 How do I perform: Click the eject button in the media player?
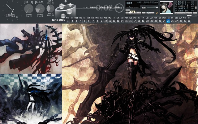click(144, 13)
